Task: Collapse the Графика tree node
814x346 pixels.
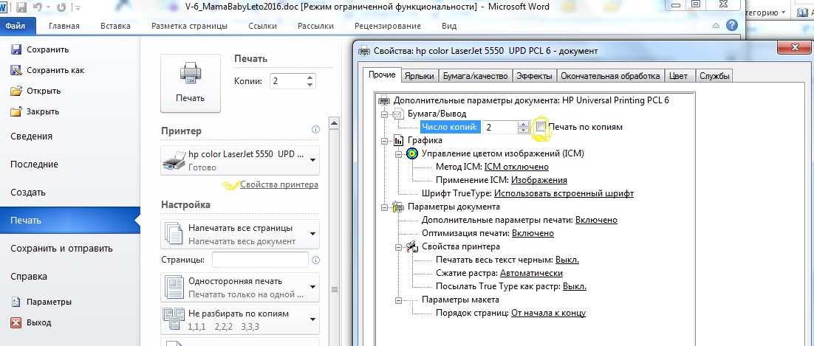Action: 384,140
